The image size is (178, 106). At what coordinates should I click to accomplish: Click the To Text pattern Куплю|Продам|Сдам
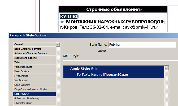[x=110, y=75]
